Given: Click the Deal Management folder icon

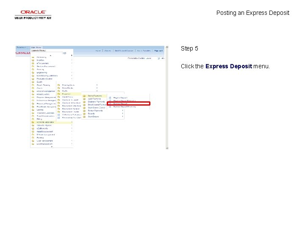Looking at the screenshot, I should [33, 144].
